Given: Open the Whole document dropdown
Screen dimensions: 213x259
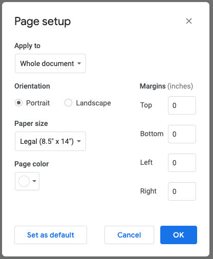Looking at the screenshot, I should [50, 63].
